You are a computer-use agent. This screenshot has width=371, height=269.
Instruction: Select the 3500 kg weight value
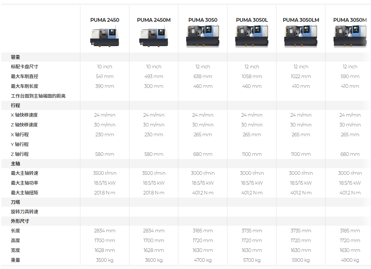[x=105, y=260]
